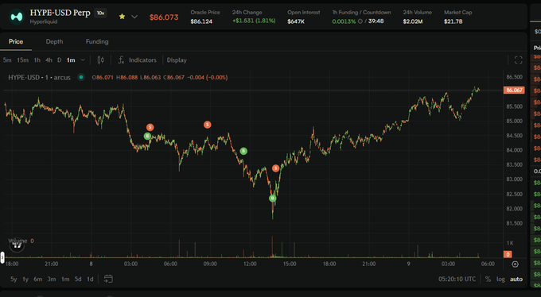The height and width of the screenshot is (297, 541).
Task: Toggle fullscreen chart mode icon
Action: (518, 60)
